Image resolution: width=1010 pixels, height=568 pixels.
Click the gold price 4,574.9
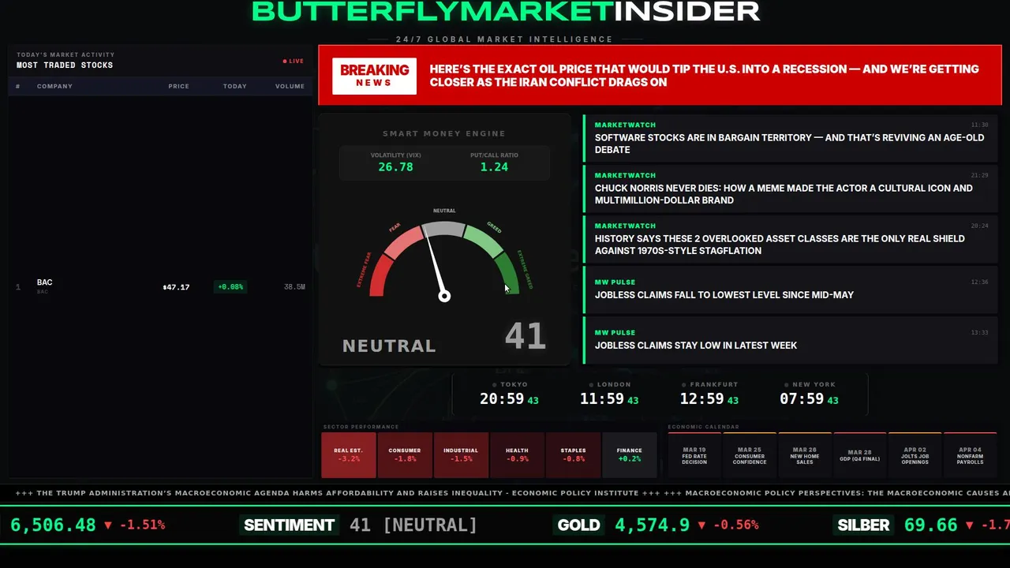click(653, 525)
